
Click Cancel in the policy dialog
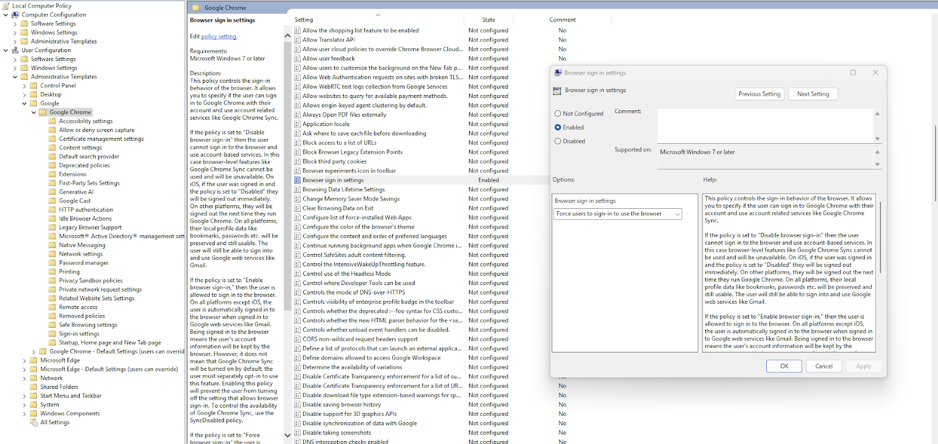click(824, 366)
